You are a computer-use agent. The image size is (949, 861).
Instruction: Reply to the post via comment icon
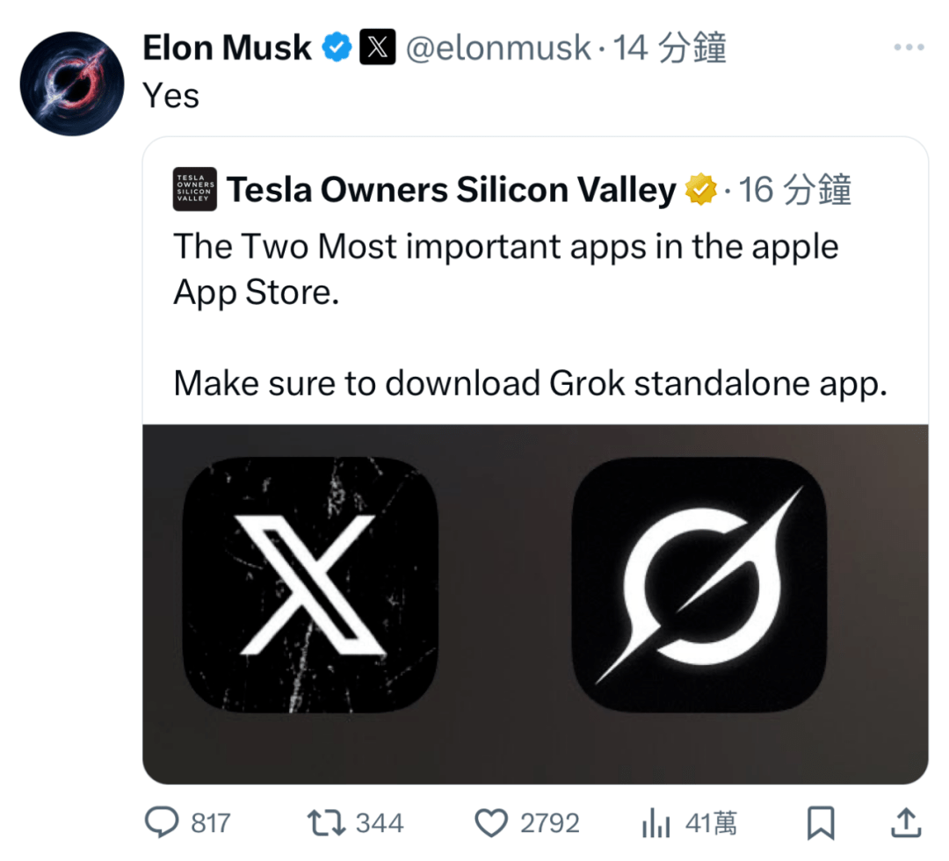coord(162,823)
